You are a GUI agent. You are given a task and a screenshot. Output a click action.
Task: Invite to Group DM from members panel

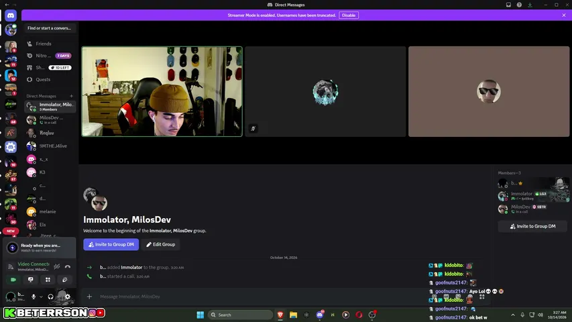tap(532, 226)
